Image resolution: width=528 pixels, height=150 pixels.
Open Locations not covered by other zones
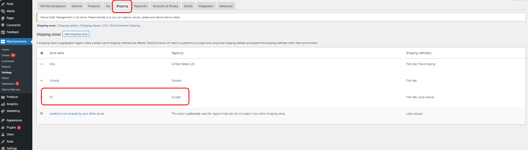pos(77,114)
